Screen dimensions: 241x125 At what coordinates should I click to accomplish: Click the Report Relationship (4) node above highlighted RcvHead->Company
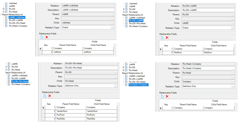[x=132, y=73]
